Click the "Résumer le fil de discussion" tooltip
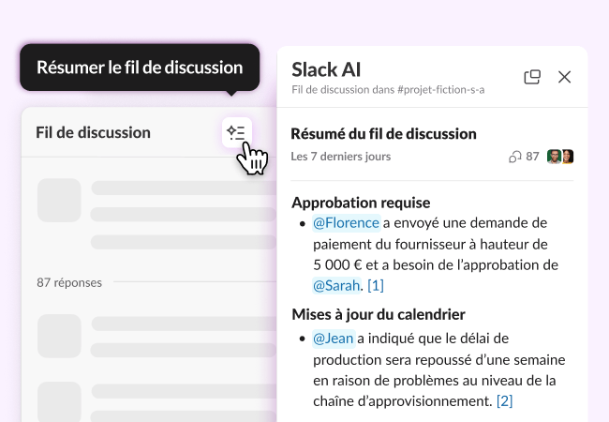The width and height of the screenshot is (609, 422). [x=140, y=68]
